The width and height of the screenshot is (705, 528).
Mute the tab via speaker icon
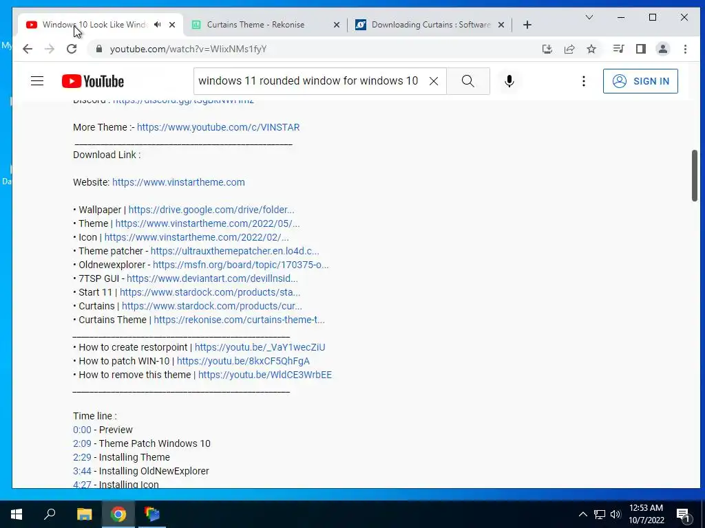point(158,24)
